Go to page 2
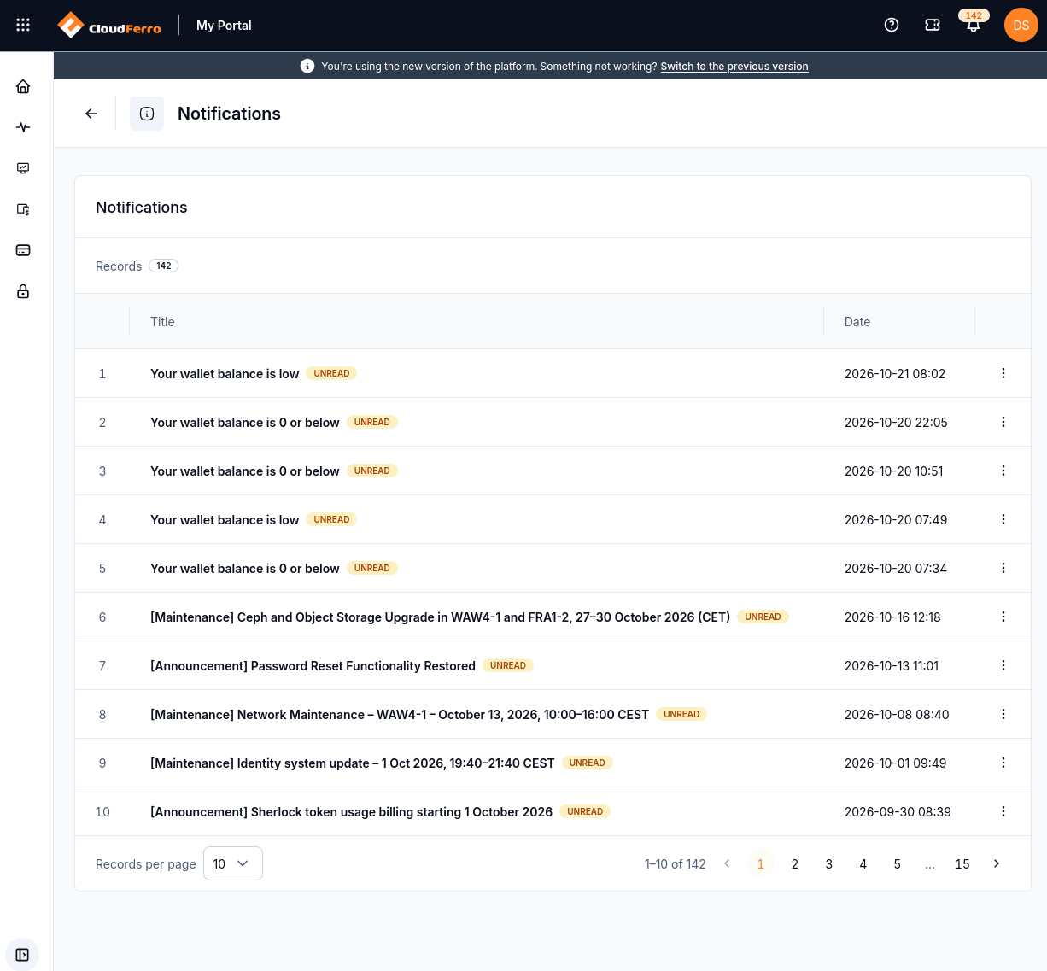The height and width of the screenshot is (971, 1047). 795,863
